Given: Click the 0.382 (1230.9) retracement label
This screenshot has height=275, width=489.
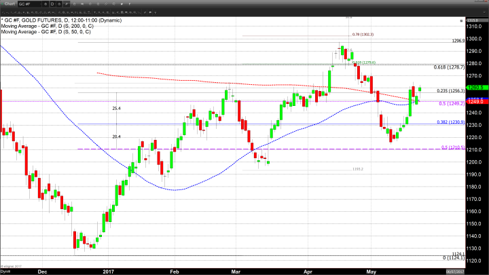Looking at the screenshot, I should (x=451, y=122).
